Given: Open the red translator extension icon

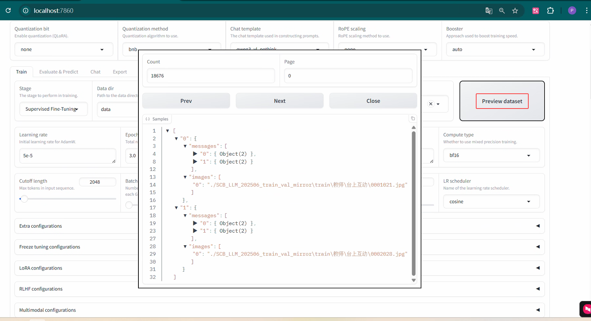Looking at the screenshot, I should point(536,11).
